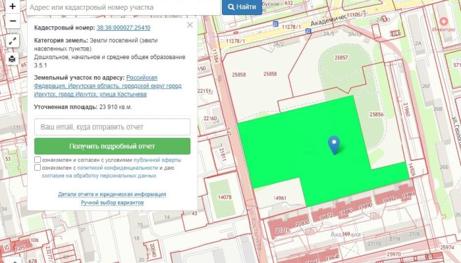Screen dimensions: 461x263
Task: Select parcel labeled 20716 on map
Action: coord(283,230)
